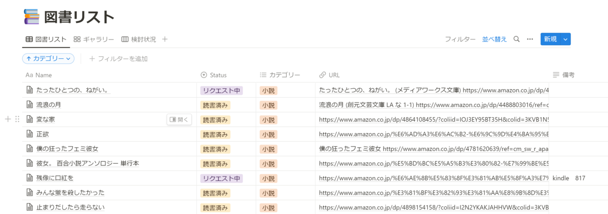Switch to the ギャラリー view tab
The height and width of the screenshot is (214, 608).
[94, 39]
